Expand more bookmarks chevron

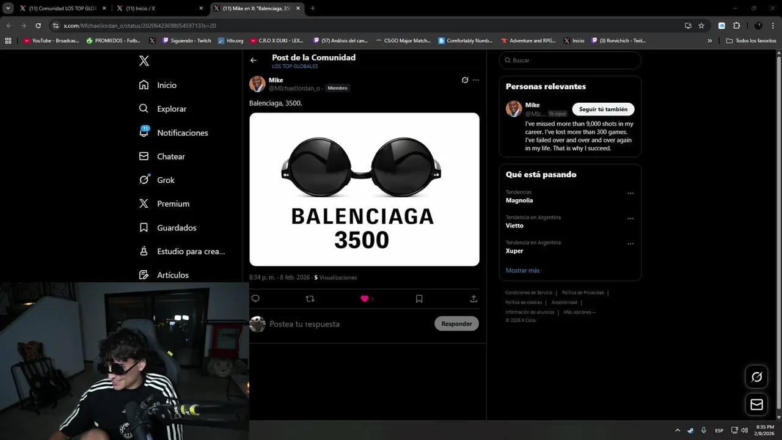[x=710, y=41]
